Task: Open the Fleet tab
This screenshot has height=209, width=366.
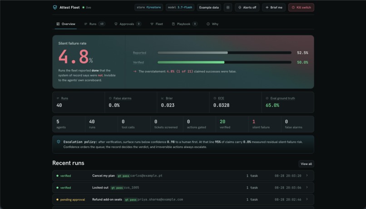Action: point(157,24)
